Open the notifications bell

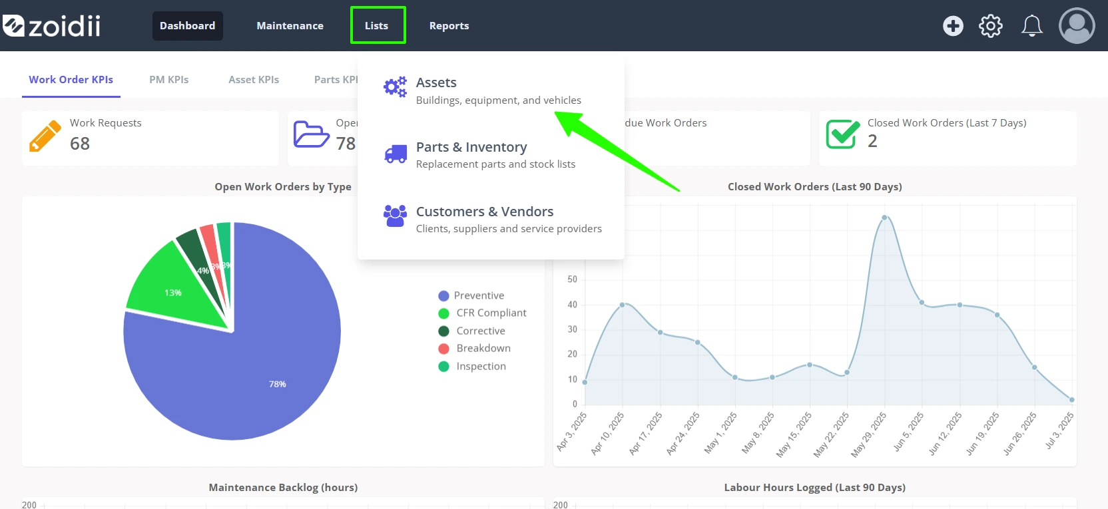point(1032,26)
